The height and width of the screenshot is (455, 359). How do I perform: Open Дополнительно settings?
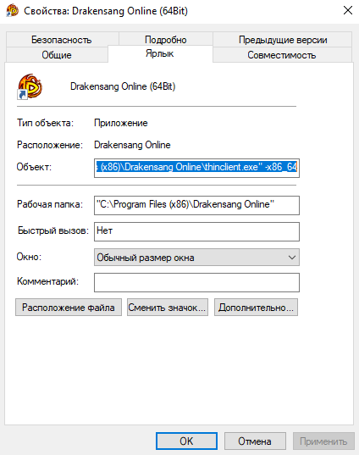pos(256,308)
